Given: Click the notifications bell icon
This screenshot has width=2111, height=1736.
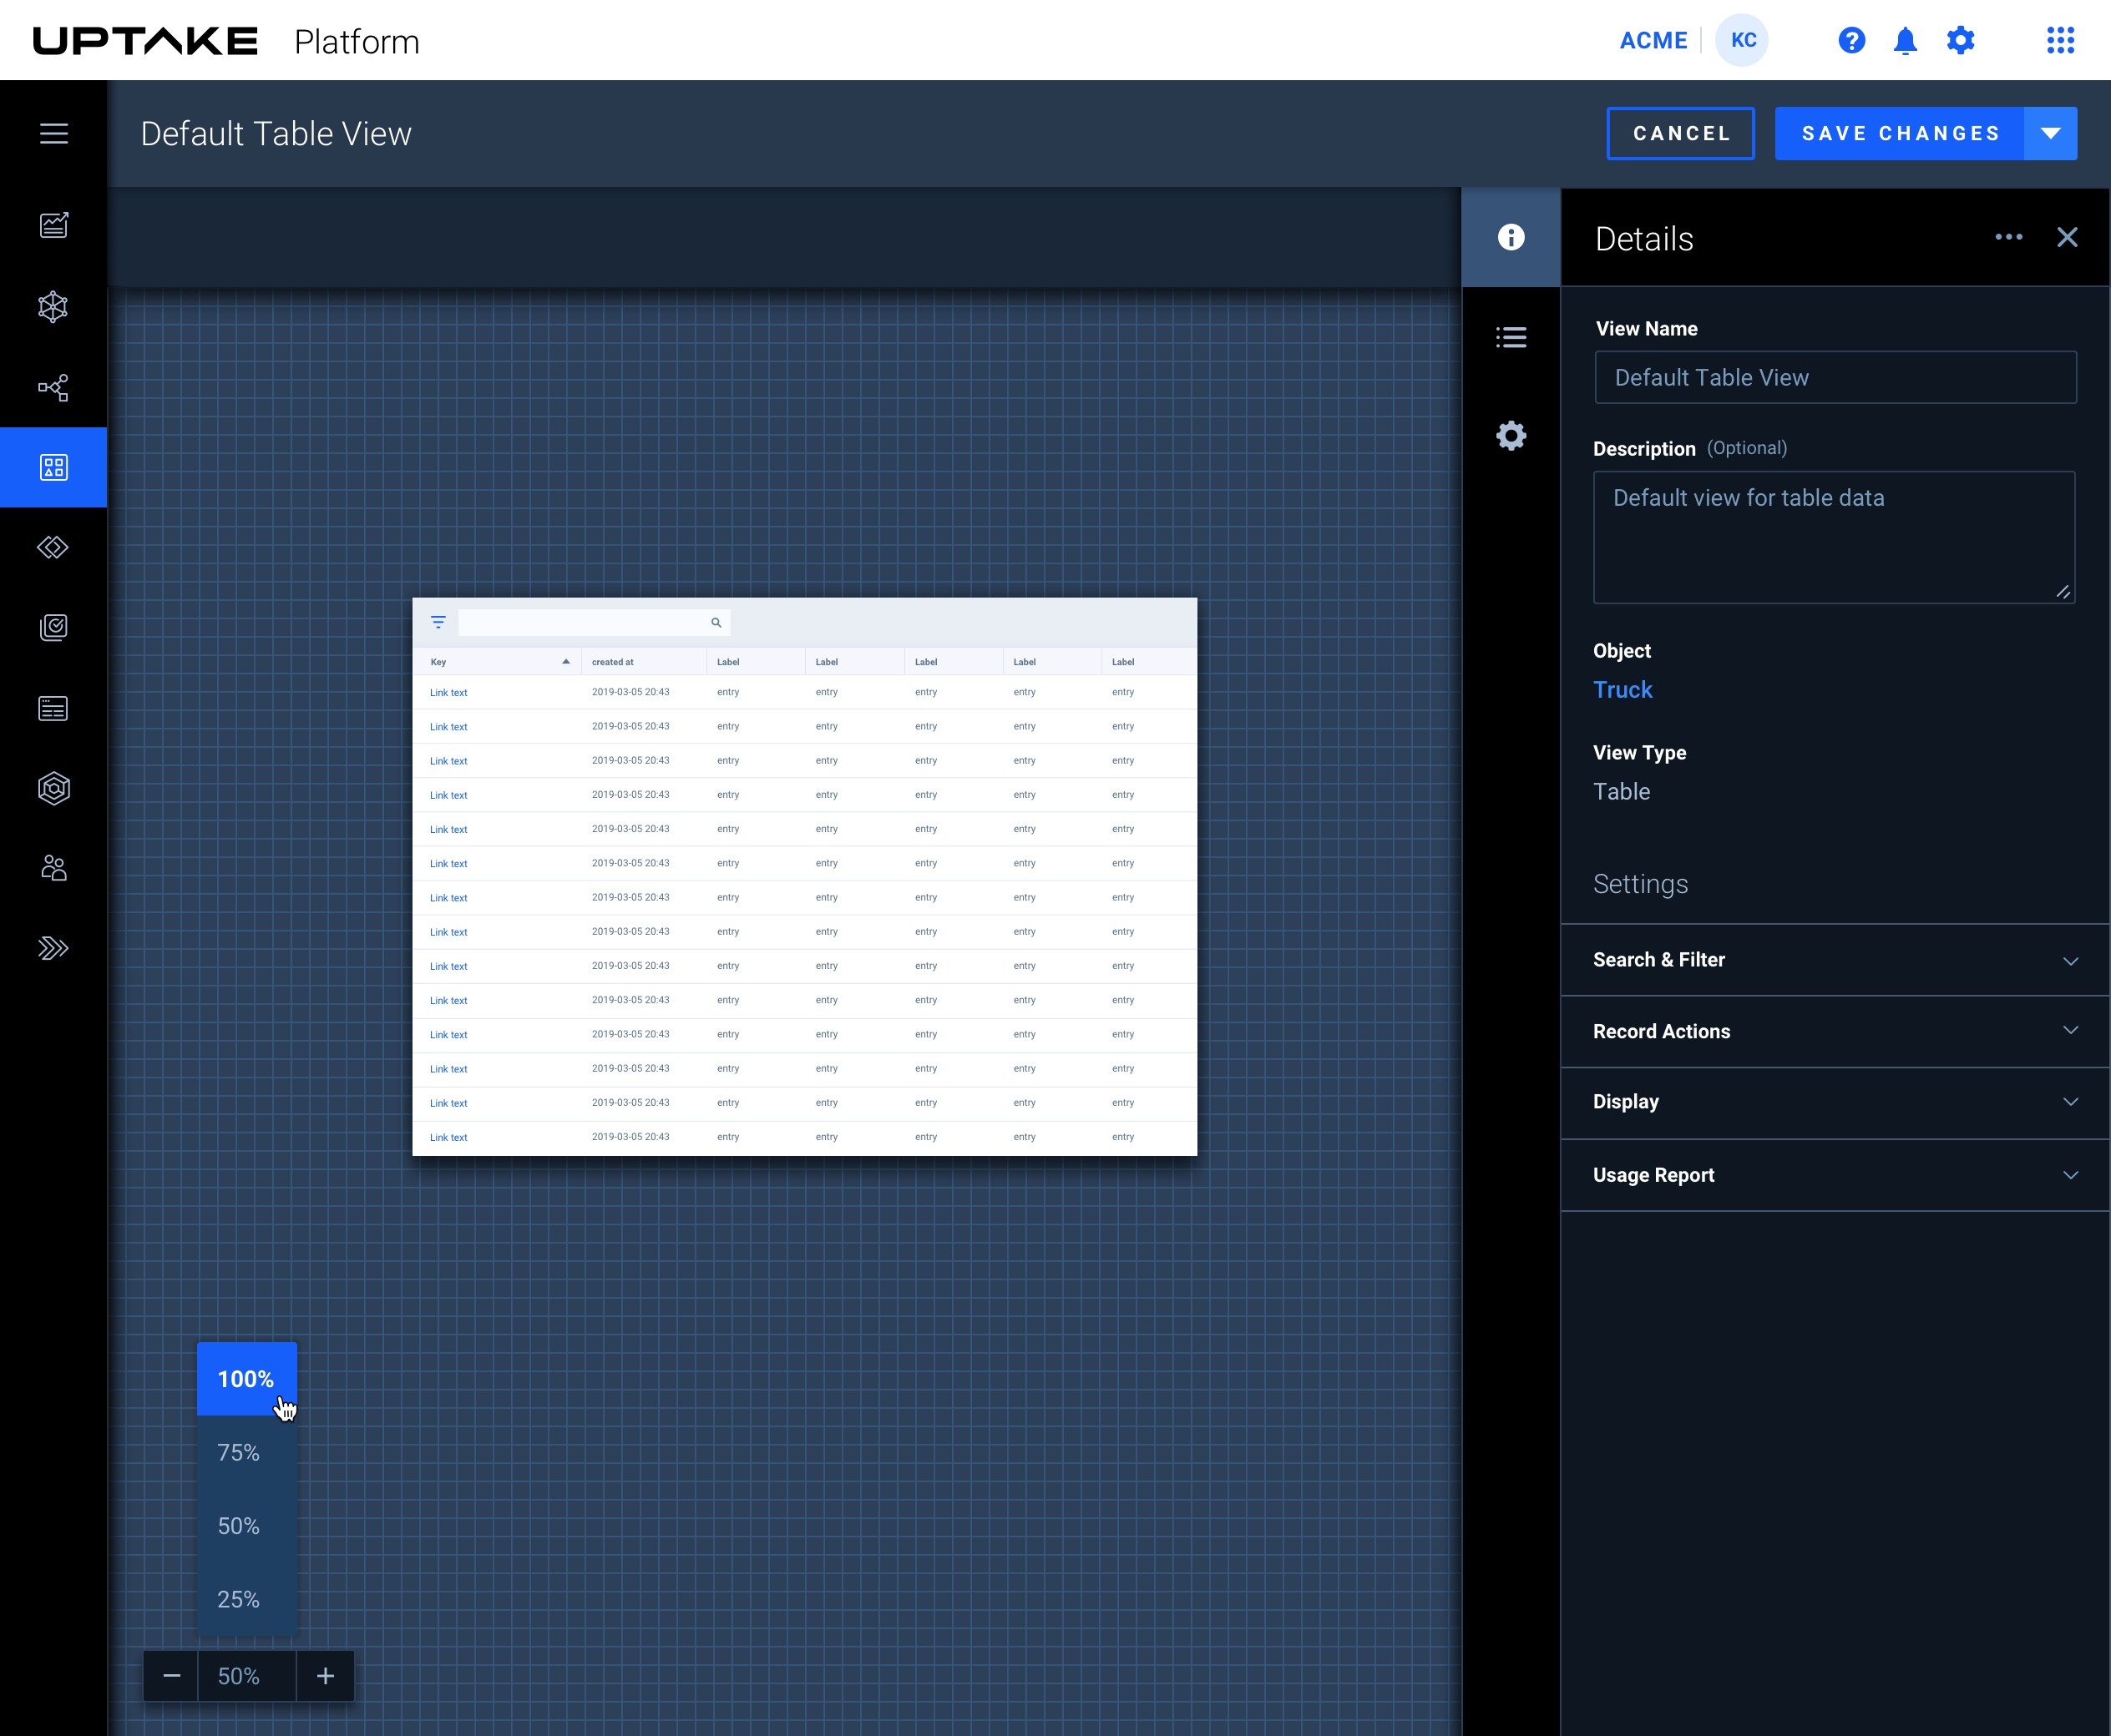Looking at the screenshot, I should pos(1905,41).
